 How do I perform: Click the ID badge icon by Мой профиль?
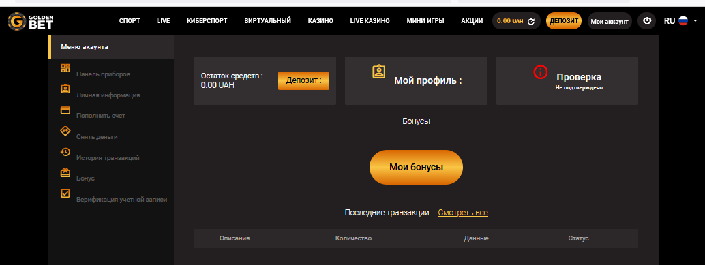[378, 72]
